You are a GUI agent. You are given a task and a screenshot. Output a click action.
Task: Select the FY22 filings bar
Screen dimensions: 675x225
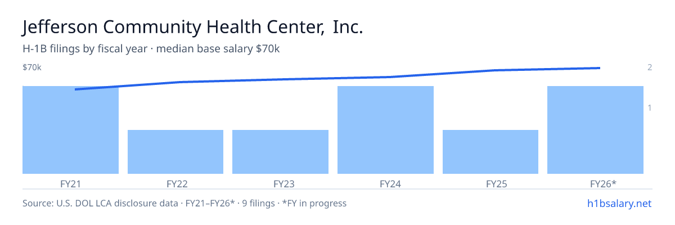point(175,152)
